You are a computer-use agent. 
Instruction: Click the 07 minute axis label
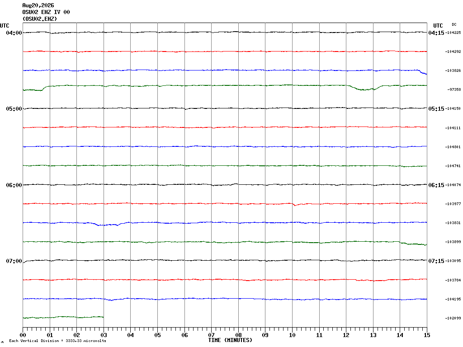click(212, 335)
